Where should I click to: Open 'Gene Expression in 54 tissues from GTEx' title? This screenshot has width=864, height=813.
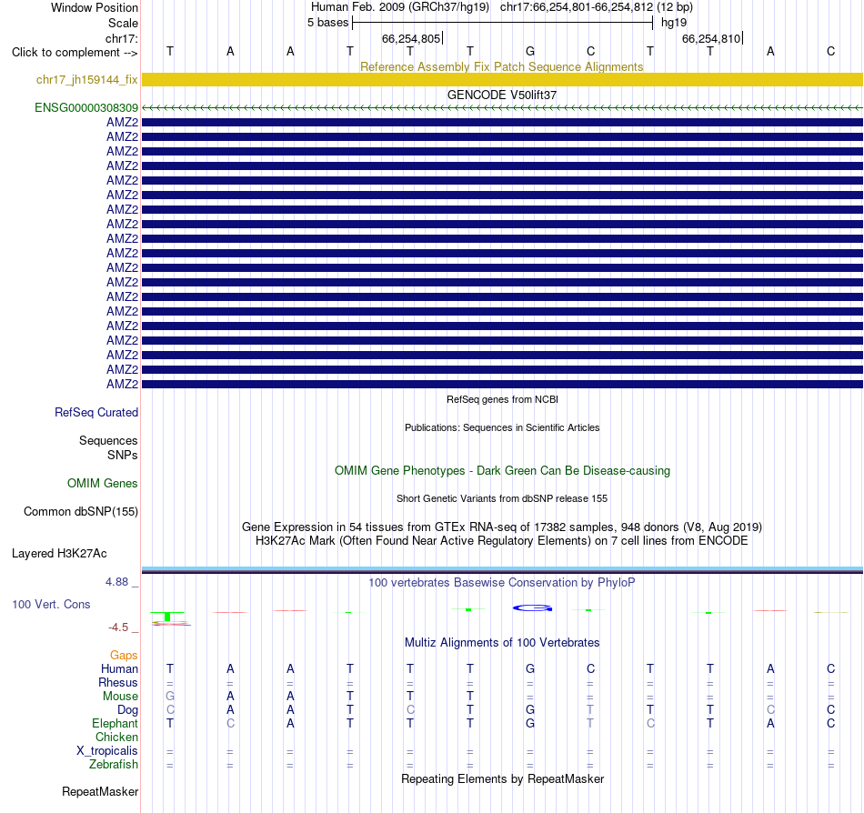click(x=502, y=527)
